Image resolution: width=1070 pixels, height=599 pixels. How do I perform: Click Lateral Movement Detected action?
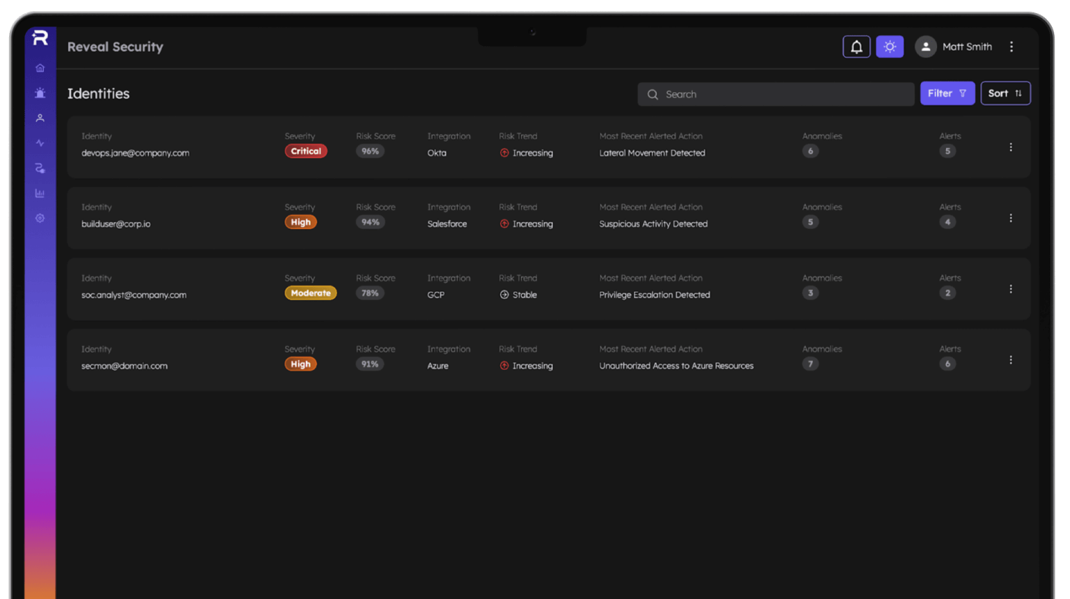click(652, 153)
